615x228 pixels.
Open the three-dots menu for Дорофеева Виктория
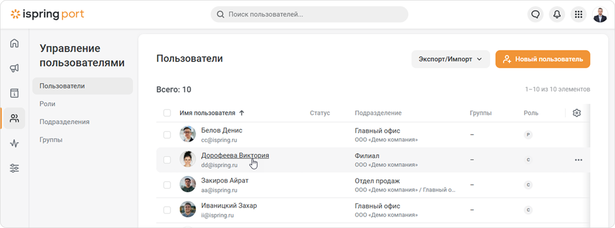tap(579, 160)
